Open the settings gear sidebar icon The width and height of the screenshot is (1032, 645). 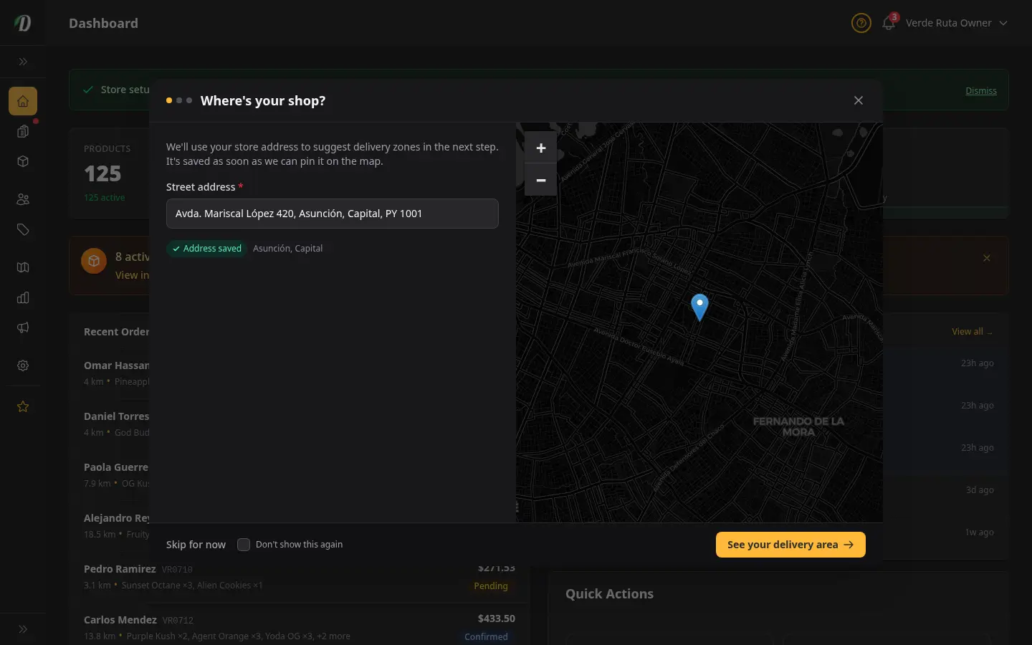(x=23, y=365)
